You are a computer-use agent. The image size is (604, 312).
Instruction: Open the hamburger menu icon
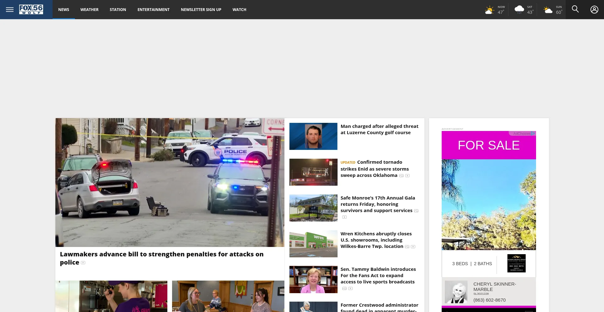10,9
